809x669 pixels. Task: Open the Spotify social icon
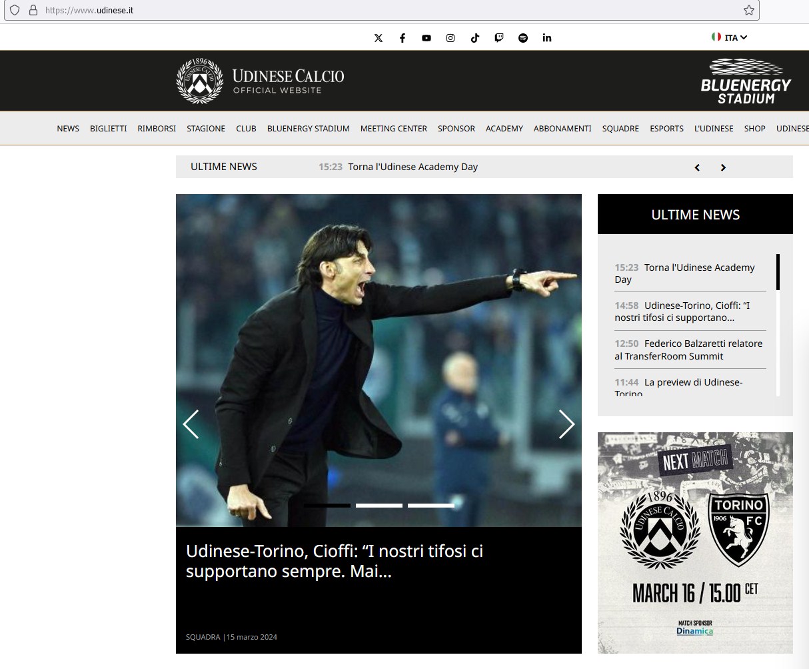tap(523, 38)
